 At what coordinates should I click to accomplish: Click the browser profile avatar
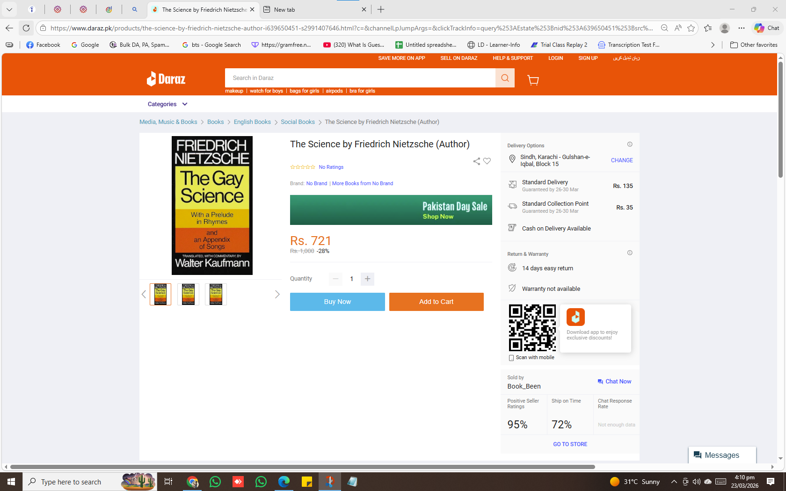(x=725, y=28)
